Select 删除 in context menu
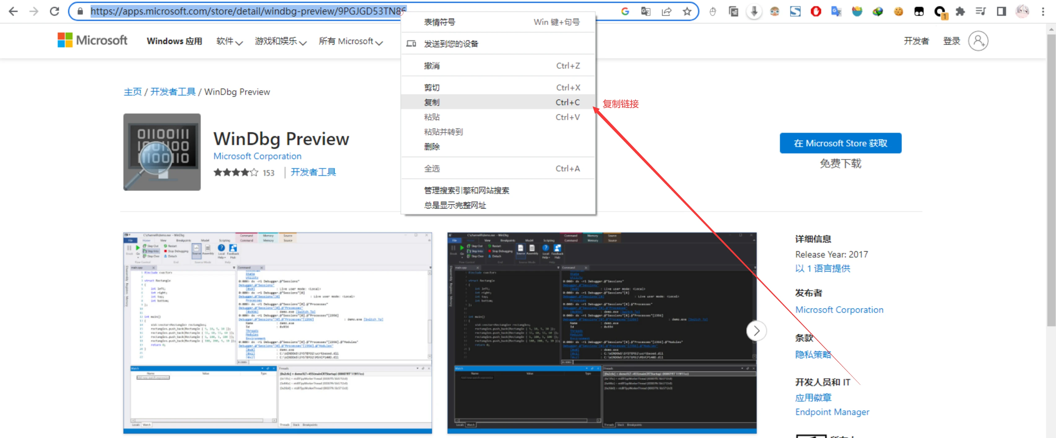Screen dimensions: 1056x438 point(498,147)
